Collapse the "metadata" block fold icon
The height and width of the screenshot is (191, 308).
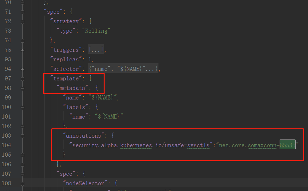point(22,88)
